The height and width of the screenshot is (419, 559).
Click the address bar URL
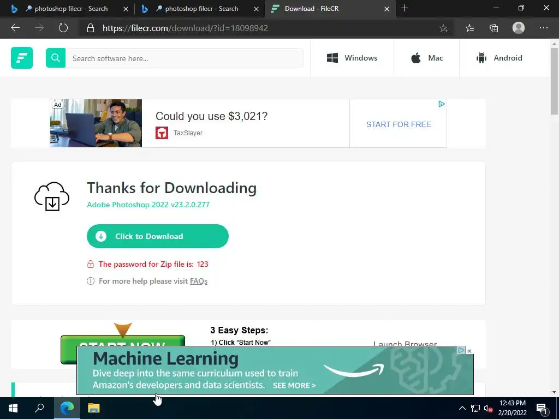[x=185, y=28]
